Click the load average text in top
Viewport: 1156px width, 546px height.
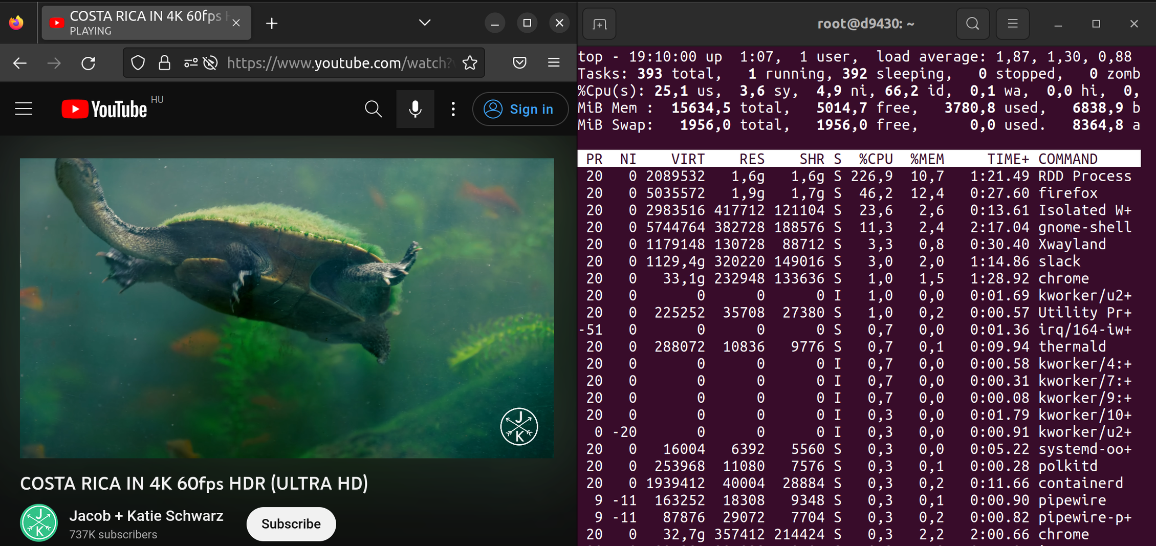1004,57
